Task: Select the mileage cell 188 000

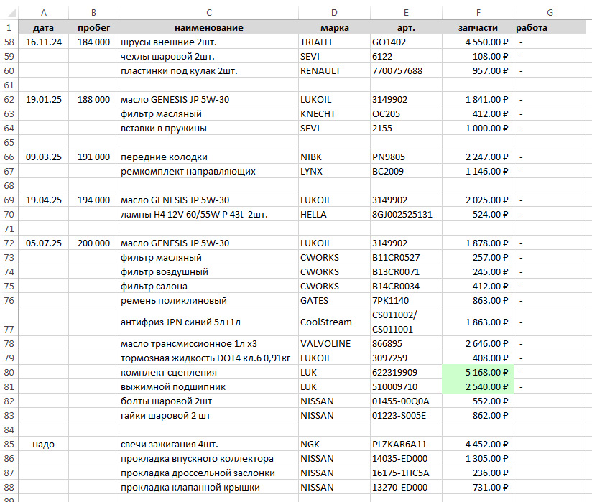Action: pos(93,99)
